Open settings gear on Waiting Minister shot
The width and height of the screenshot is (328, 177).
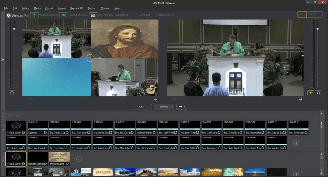(x=153, y=132)
